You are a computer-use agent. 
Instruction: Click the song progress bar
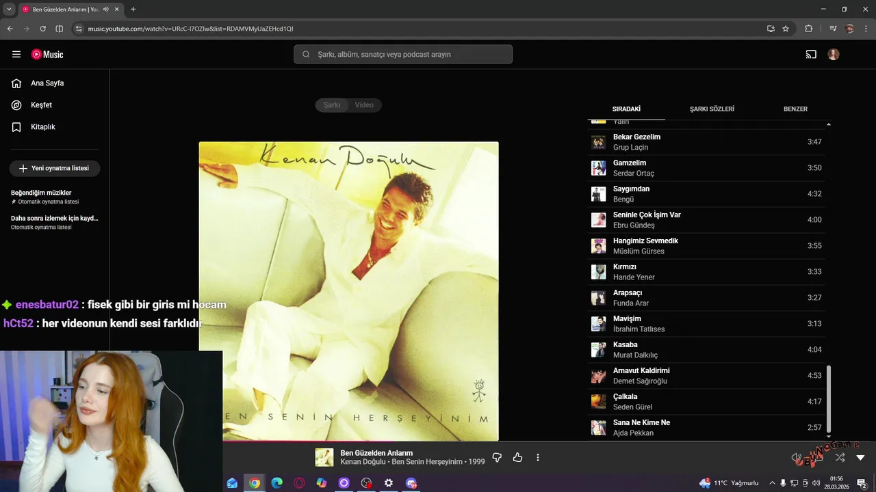[x=438, y=441]
